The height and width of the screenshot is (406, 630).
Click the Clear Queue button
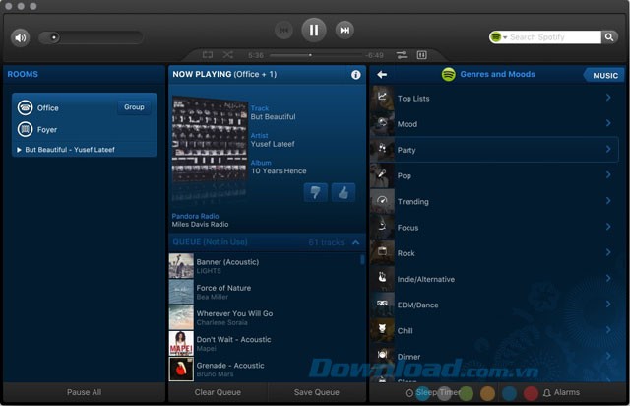point(218,392)
